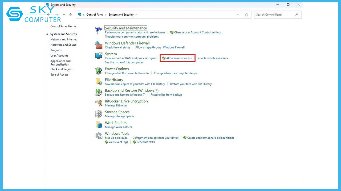
Task: Click the System and Security breadcrumb
Action: point(121,15)
